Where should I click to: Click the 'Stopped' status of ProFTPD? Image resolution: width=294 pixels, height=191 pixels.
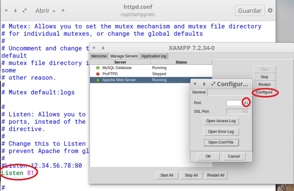click(159, 74)
